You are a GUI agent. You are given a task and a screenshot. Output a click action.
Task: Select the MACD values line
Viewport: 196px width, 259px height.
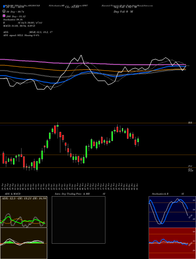click(x=19, y=26)
